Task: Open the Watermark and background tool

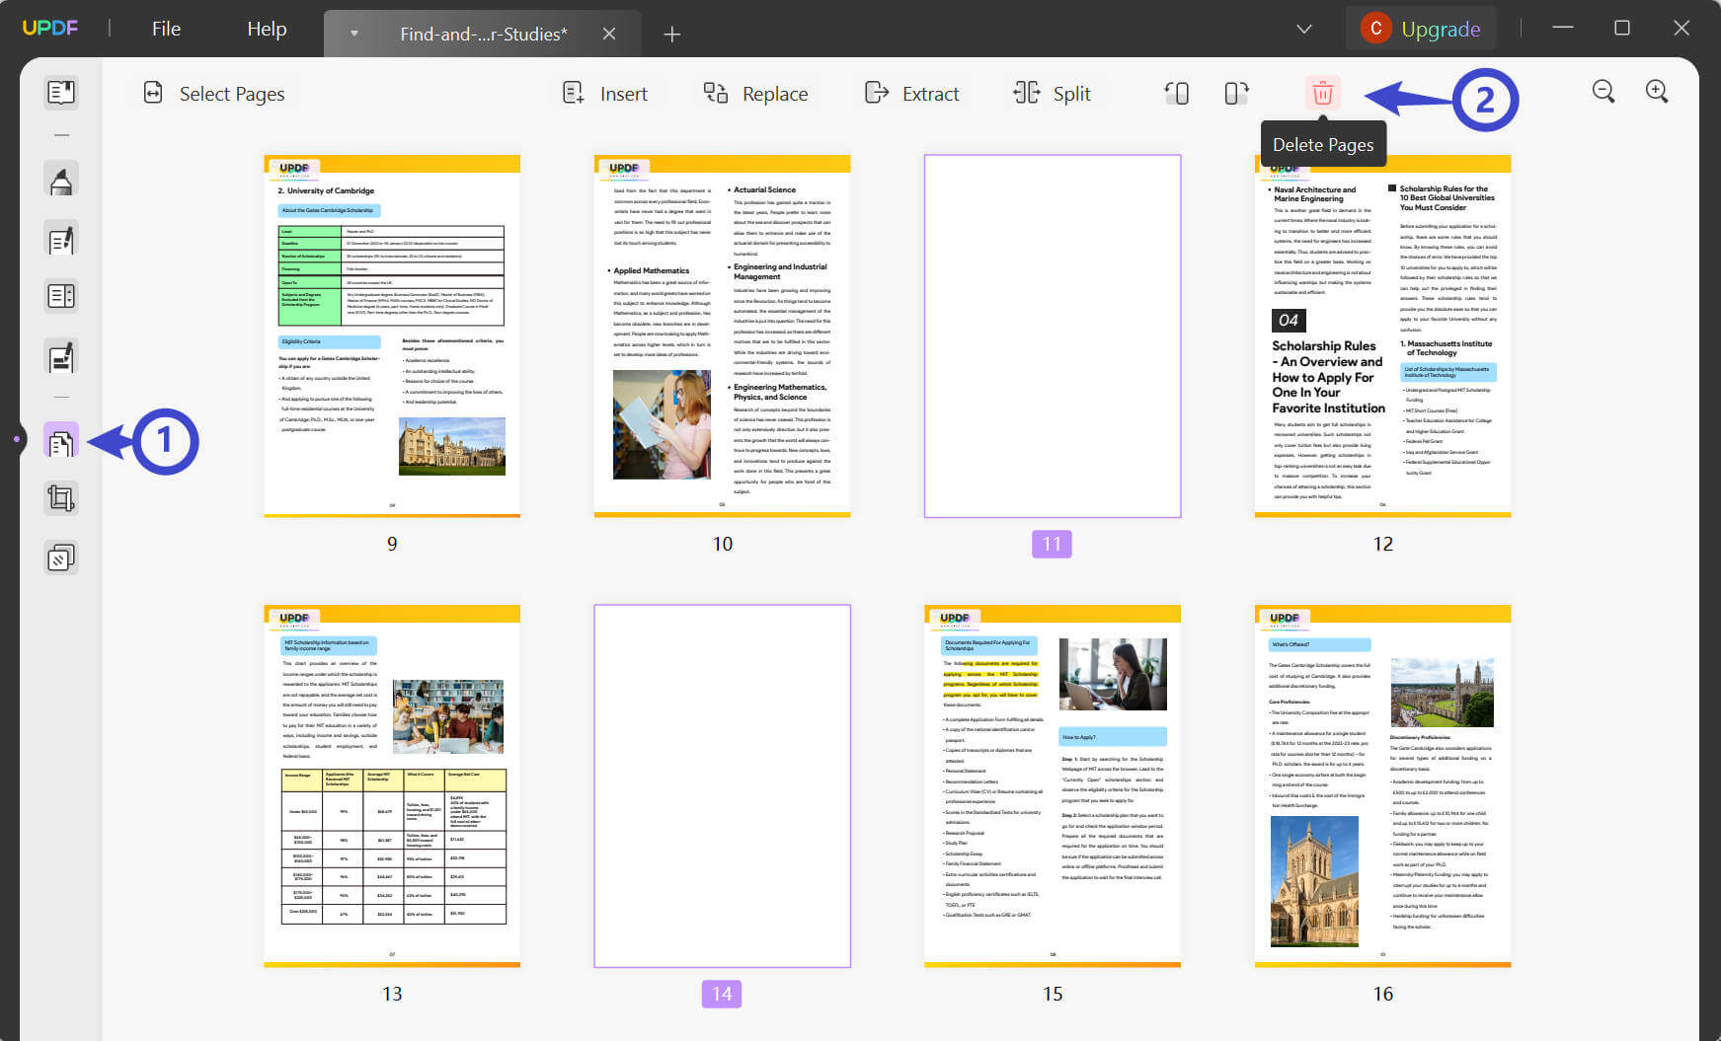Action: (61, 558)
